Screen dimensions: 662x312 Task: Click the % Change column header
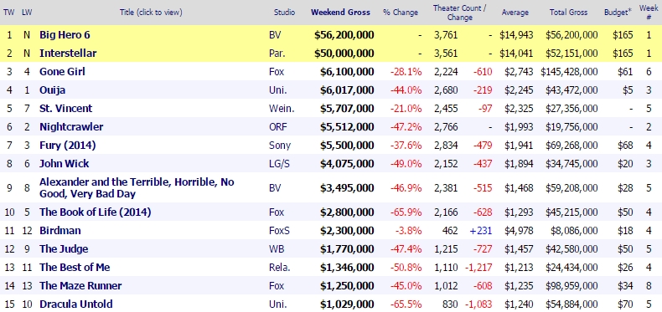pyautogui.click(x=401, y=13)
